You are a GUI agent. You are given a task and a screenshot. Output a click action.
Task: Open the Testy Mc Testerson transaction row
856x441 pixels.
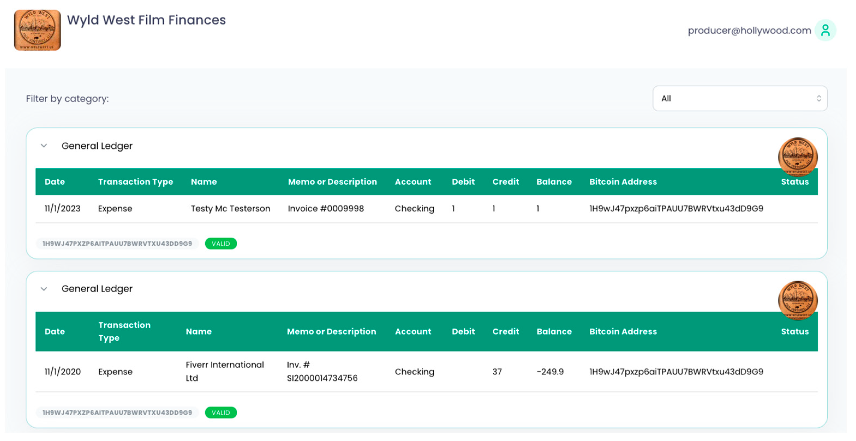(230, 209)
